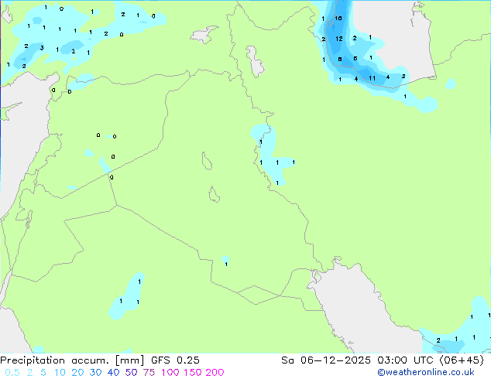The width and height of the screenshot is (491, 379).
Task: Click the 12 precipitation value on the map
Action: click(x=339, y=39)
